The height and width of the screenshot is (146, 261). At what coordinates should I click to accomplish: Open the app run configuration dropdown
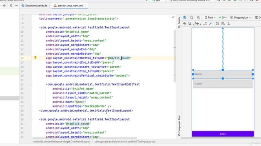(x=158, y=1)
